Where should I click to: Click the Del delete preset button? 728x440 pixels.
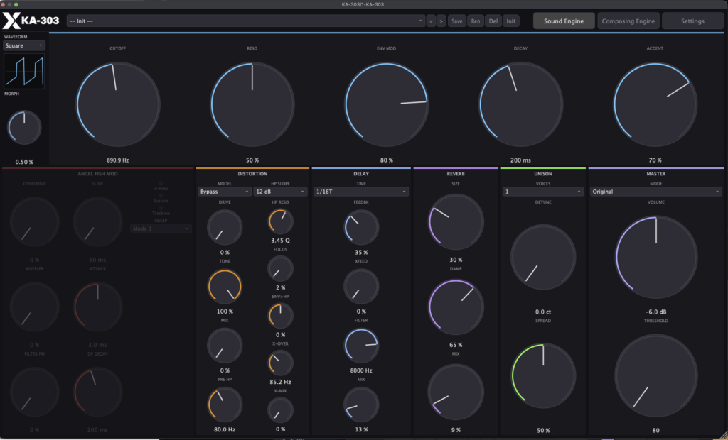[x=493, y=21]
